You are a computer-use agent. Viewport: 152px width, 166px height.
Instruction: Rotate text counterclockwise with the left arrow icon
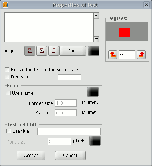(x=113, y=55)
